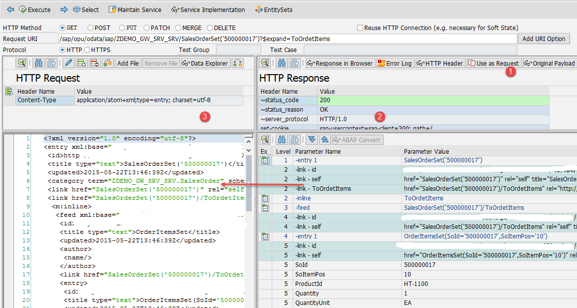This screenshot has width=577, height=308.
Task: Click the binoculars find icon in HTTP Response toolbar
Action: click(x=281, y=63)
